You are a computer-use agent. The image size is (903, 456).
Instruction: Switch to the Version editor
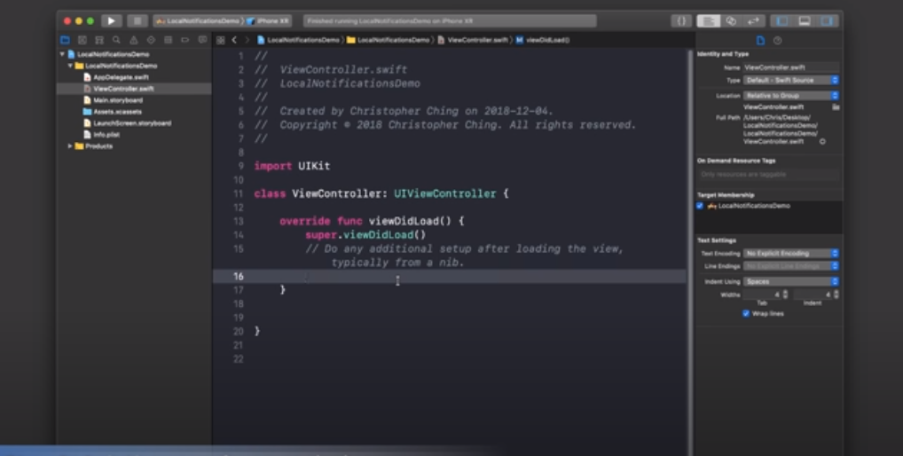tap(753, 21)
